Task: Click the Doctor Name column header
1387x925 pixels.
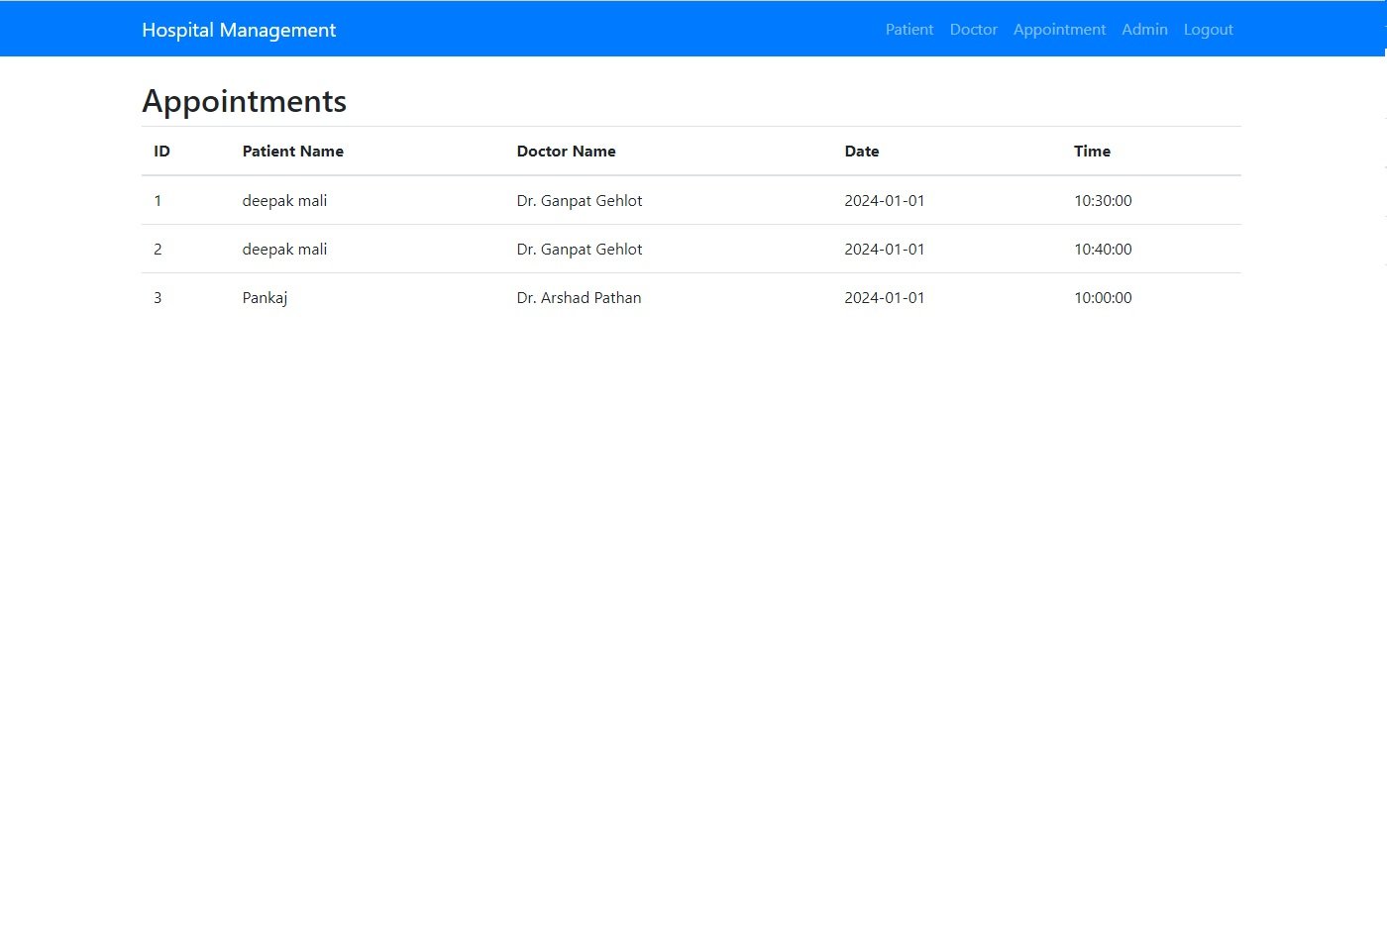Action: coord(566,152)
